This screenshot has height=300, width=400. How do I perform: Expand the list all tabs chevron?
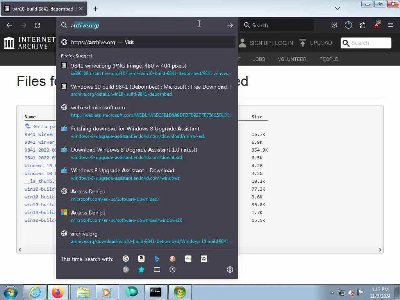337,9
